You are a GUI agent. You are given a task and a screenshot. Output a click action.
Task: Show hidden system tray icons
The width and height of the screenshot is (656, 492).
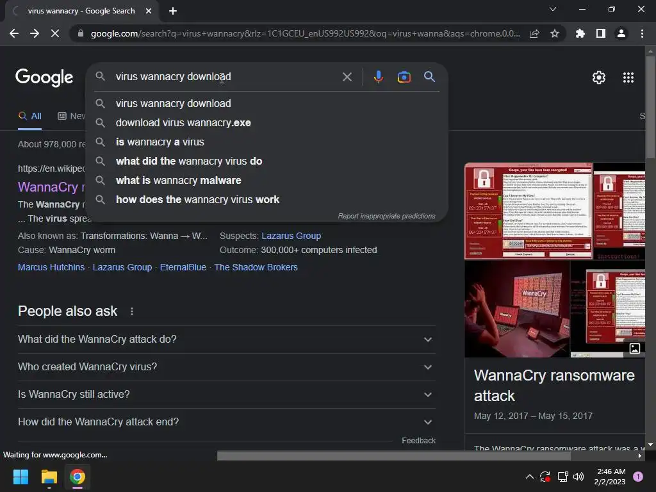pos(529,477)
